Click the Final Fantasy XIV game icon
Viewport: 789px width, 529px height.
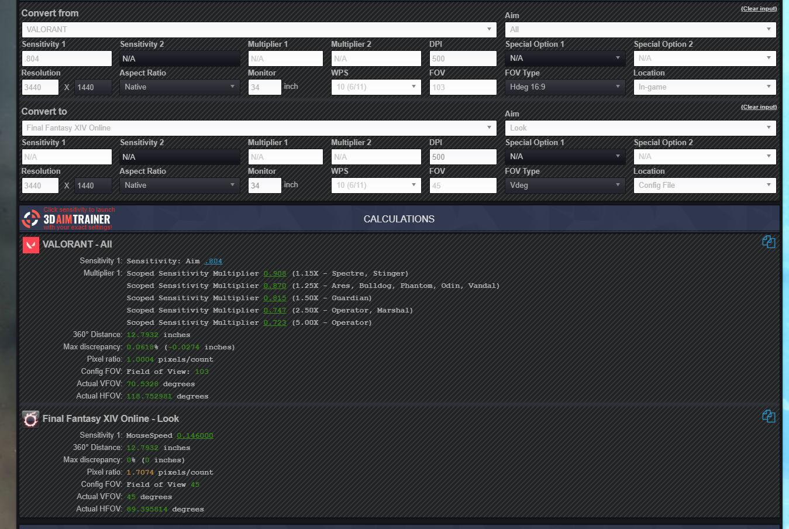pyautogui.click(x=30, y=419)
